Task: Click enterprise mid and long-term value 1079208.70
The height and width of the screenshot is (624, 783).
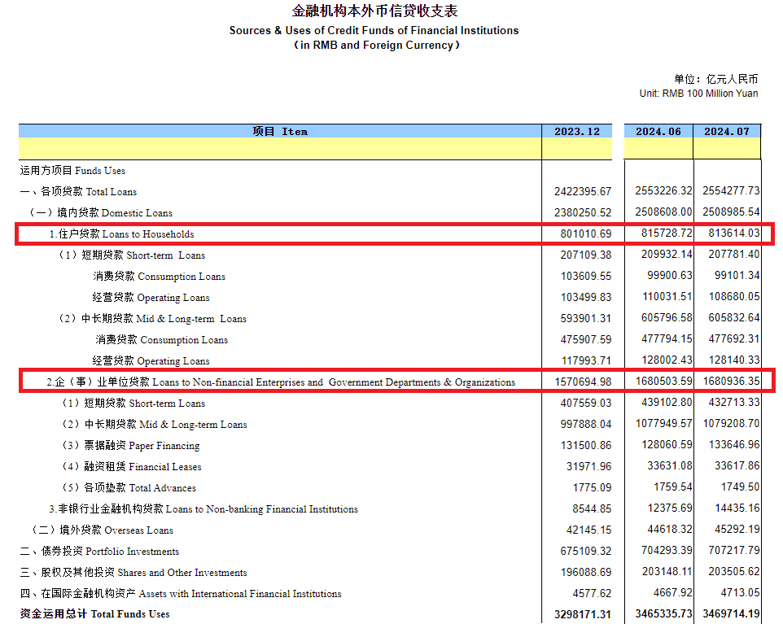Action: tap(732, 423)
